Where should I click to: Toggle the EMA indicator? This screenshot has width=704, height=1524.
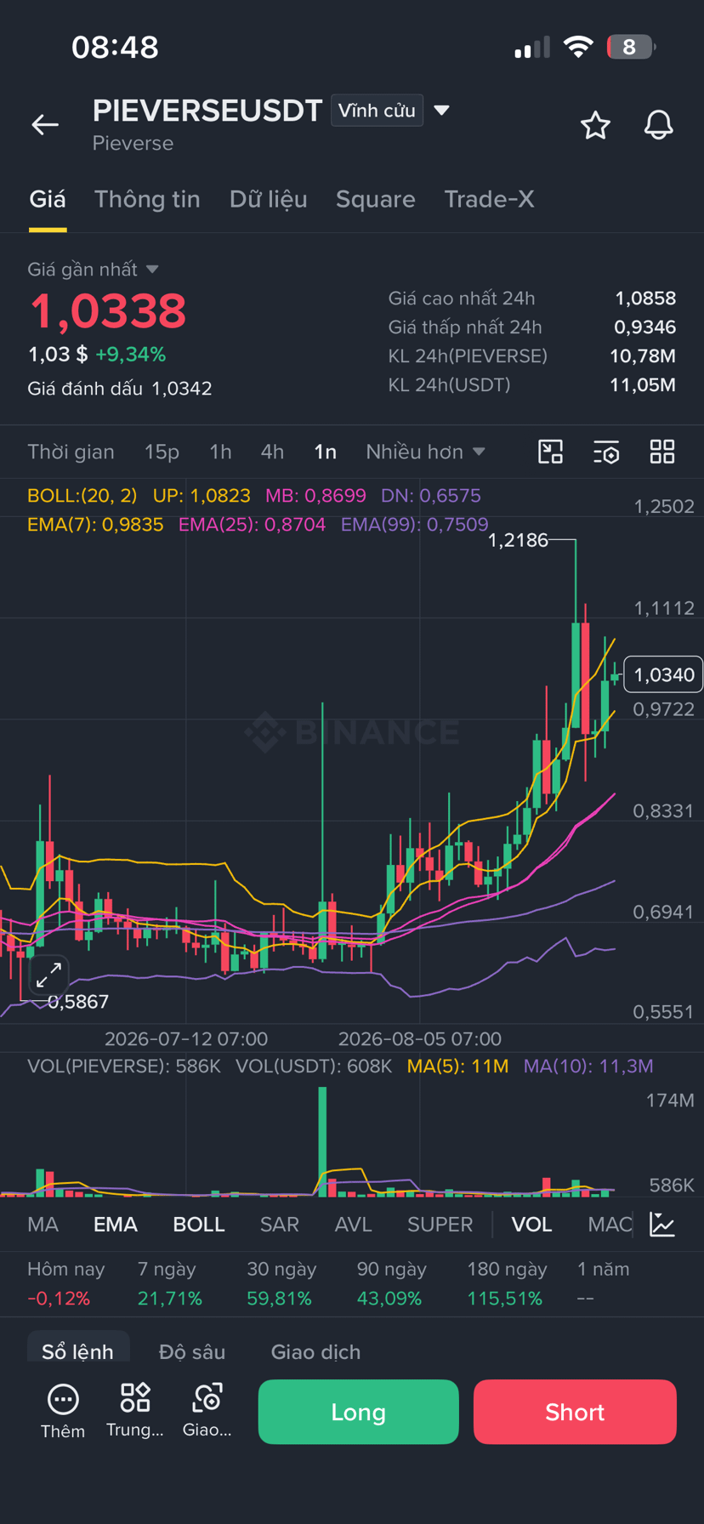point(116,1225)
